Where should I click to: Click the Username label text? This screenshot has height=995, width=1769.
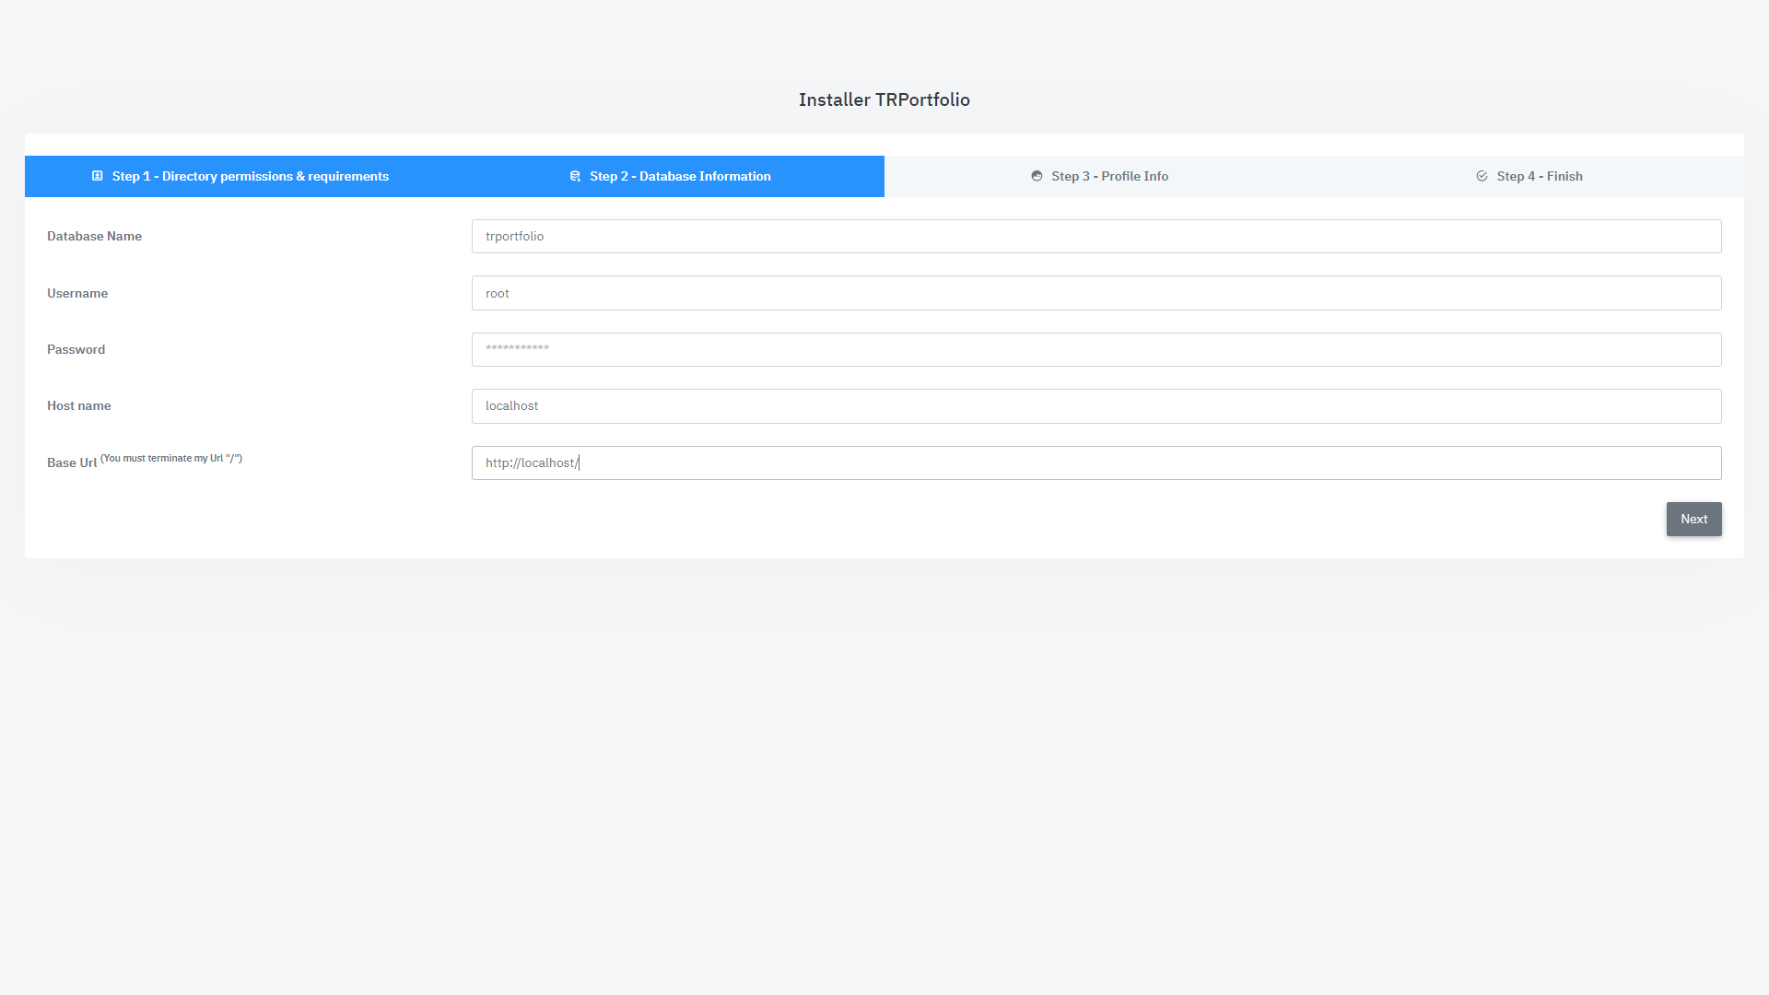pyautogui.click(x=77, y=293)
